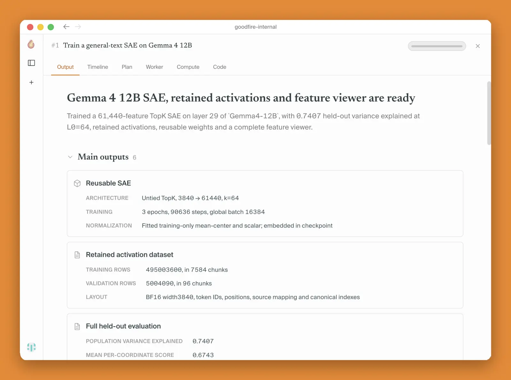
Task: Click the #1 task number
Action: 55,45
